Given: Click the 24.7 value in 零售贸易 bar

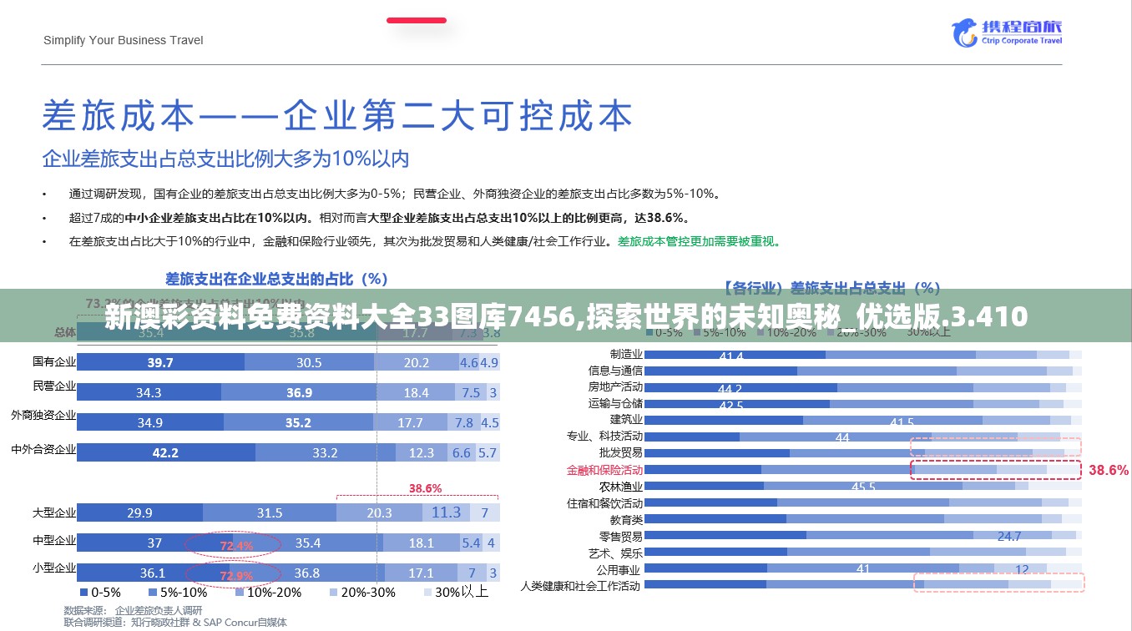Looking at the screenshot, I should click(x=1009, y=536).
